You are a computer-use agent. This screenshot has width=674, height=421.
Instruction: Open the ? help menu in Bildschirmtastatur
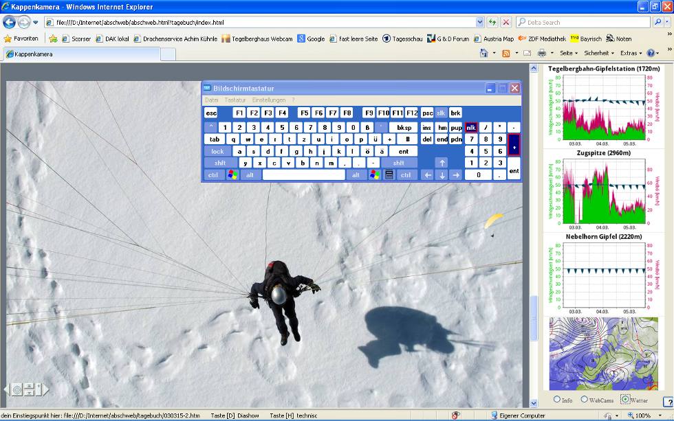(x=293, y=100)
